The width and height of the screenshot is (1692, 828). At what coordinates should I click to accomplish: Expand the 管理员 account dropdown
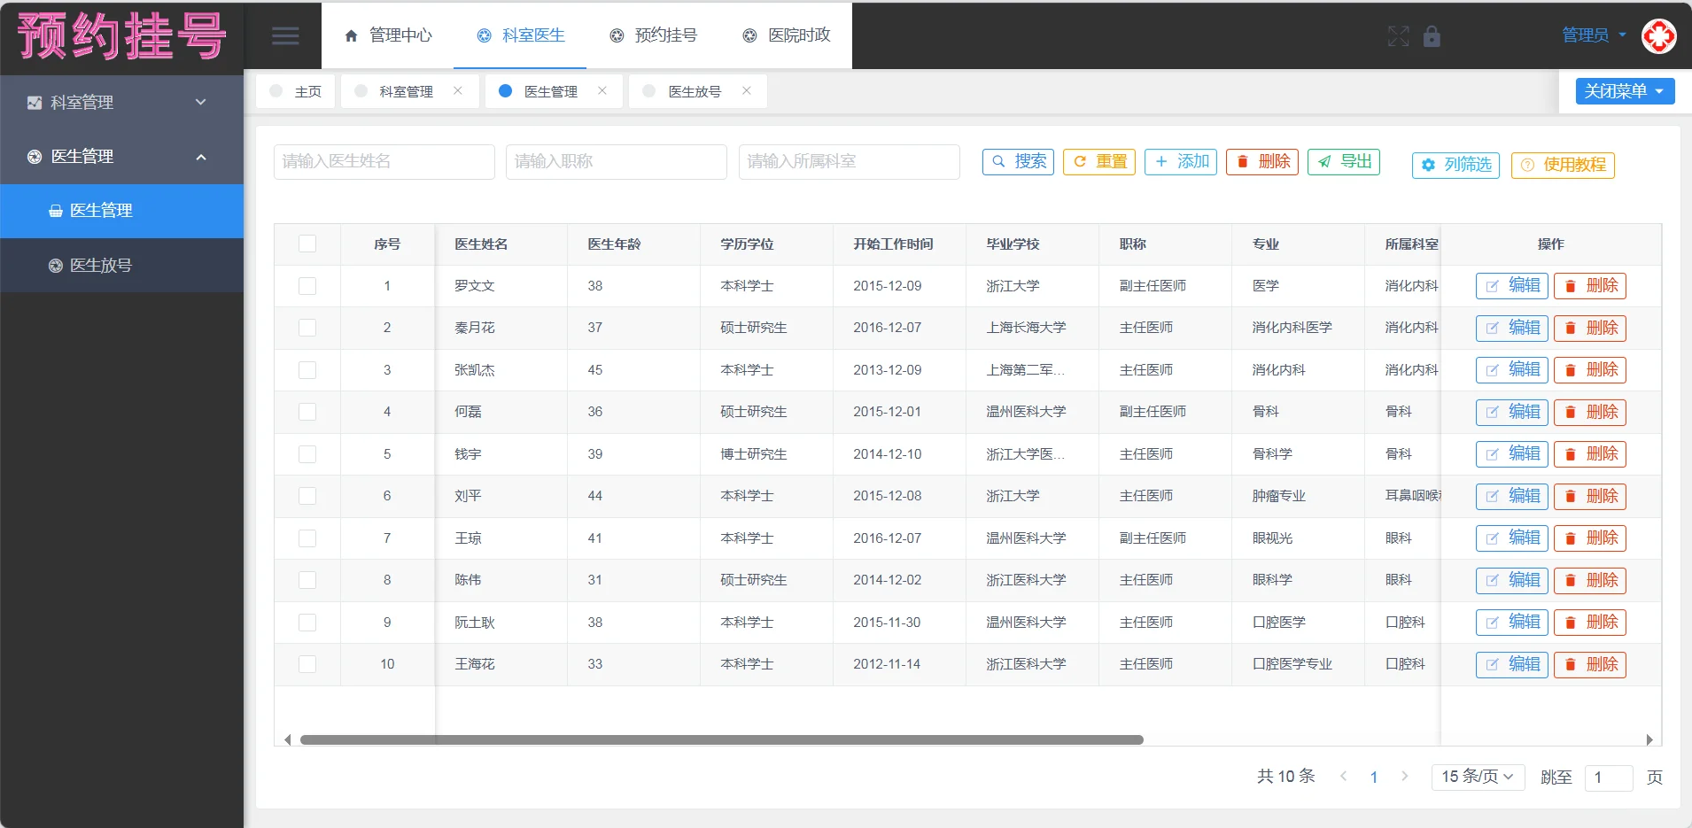pyautogui.click(x=1588, y=35)
